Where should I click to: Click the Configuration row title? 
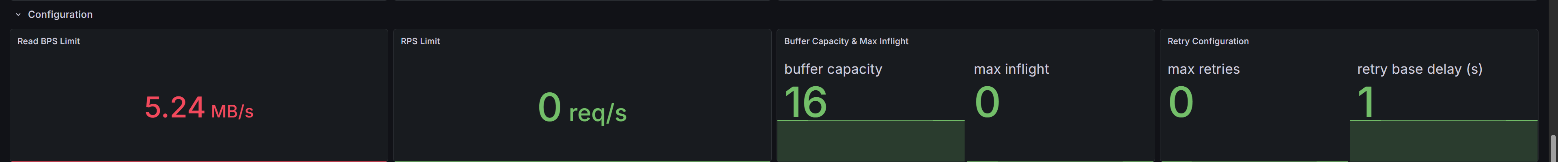[x=60, y=15]
